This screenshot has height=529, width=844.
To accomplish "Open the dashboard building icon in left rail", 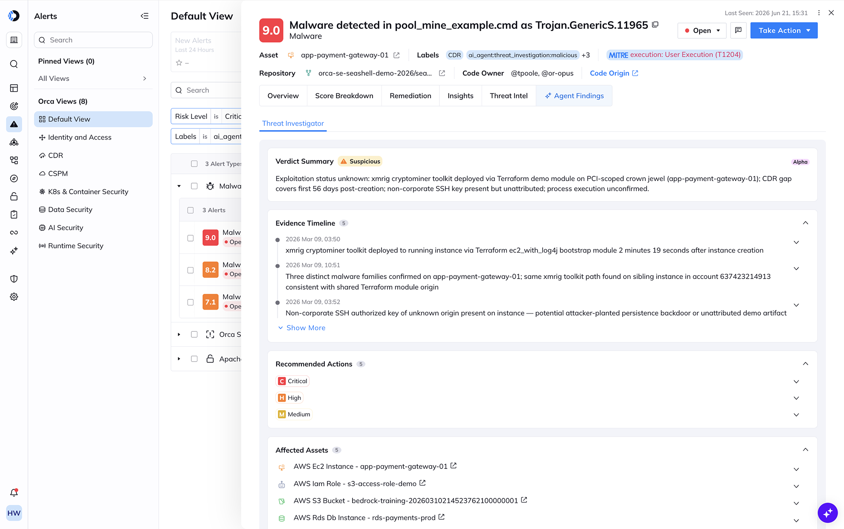I will pos(14,40).
